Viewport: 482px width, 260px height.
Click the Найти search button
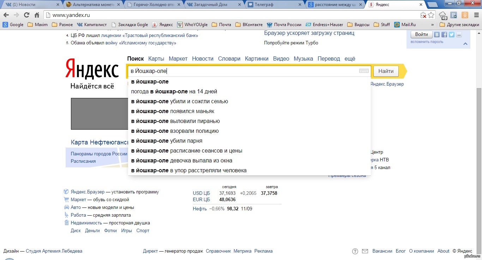(x=386, y=71)
